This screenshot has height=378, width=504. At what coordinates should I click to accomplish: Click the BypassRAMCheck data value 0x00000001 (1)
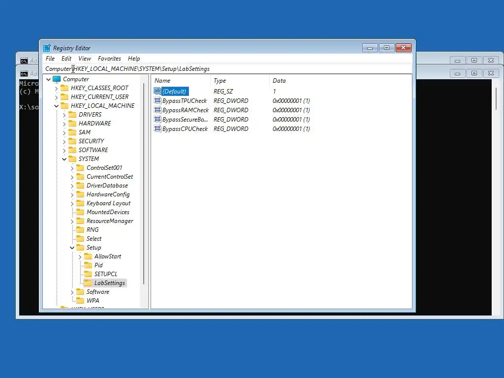tap(291, 110)
